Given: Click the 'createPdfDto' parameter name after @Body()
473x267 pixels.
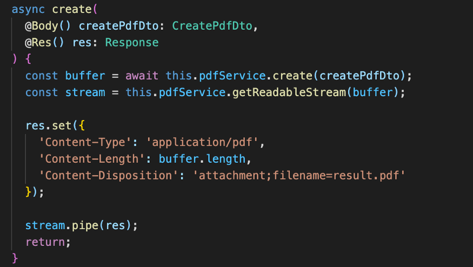Looking at the screenshot, I should click(x=118, y=26).
